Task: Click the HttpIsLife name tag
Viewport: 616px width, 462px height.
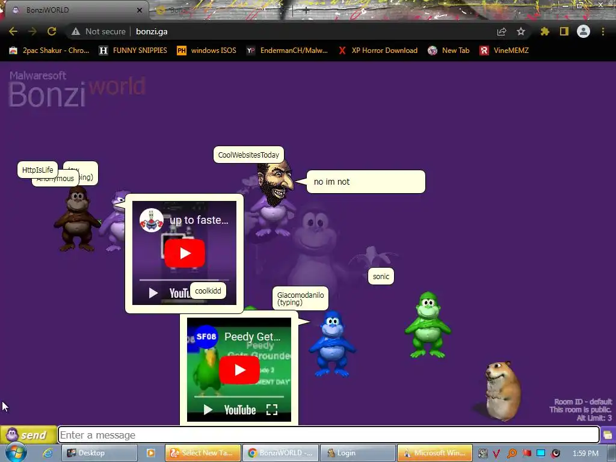Action: click(x=37, y=170)
